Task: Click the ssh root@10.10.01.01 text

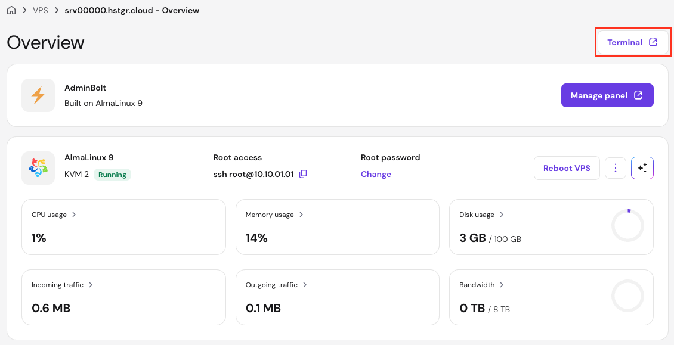Action: pos(253,174)
